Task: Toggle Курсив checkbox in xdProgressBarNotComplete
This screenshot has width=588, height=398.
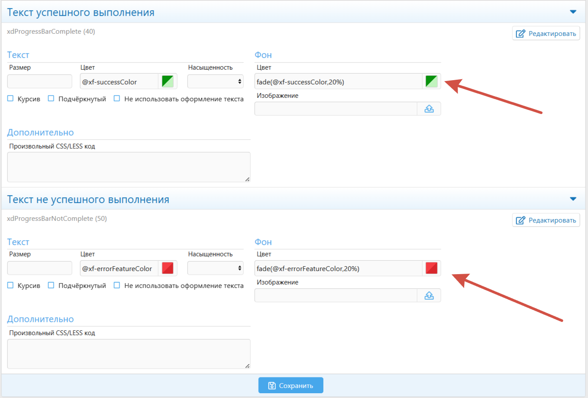Action: (x=11, y=285)
